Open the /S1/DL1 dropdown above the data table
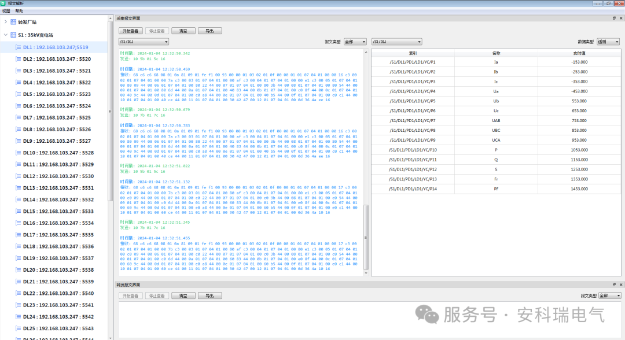This screenshot has height=340, width=625. click(x=396, y=42)
